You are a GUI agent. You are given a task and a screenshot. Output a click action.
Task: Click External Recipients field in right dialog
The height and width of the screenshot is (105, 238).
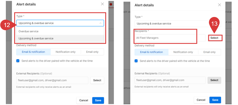pyautogui.click(x=170, y=80)
